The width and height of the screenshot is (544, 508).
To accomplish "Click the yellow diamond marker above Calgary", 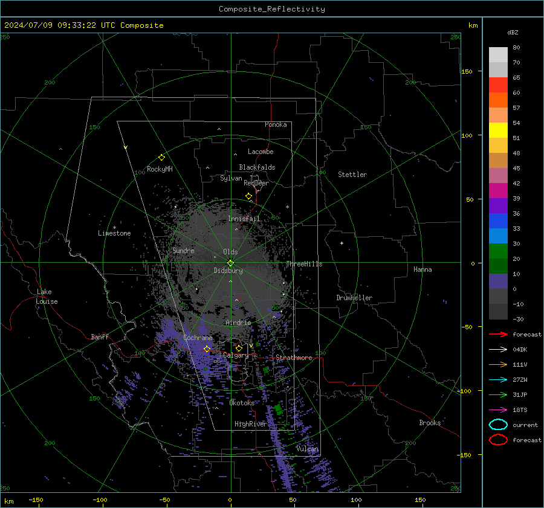I will tap(239, 348).
